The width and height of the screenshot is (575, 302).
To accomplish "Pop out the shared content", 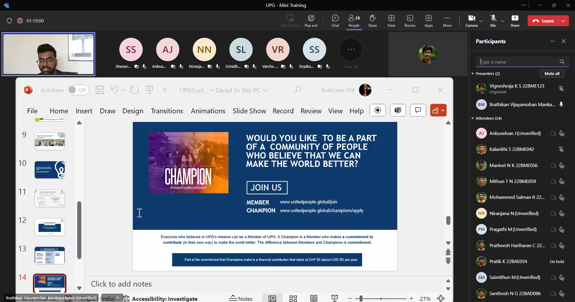I will coord(311,21).
